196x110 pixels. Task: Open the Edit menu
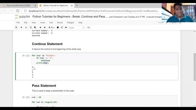click(x=26, y=23)
